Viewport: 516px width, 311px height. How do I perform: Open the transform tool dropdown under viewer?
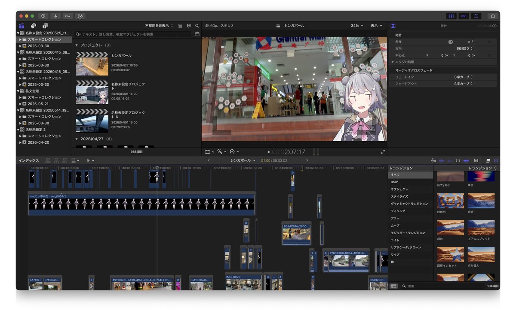(x=209, y=152)
